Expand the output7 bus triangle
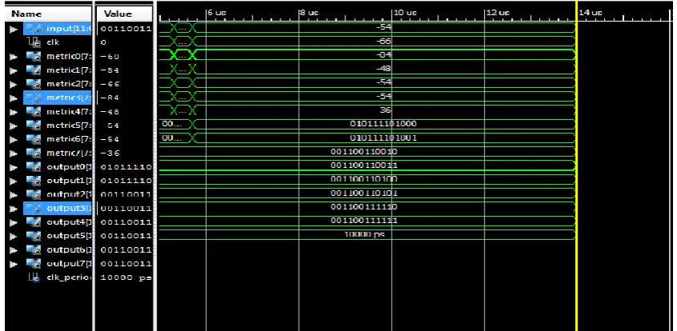 pos(14,264)
